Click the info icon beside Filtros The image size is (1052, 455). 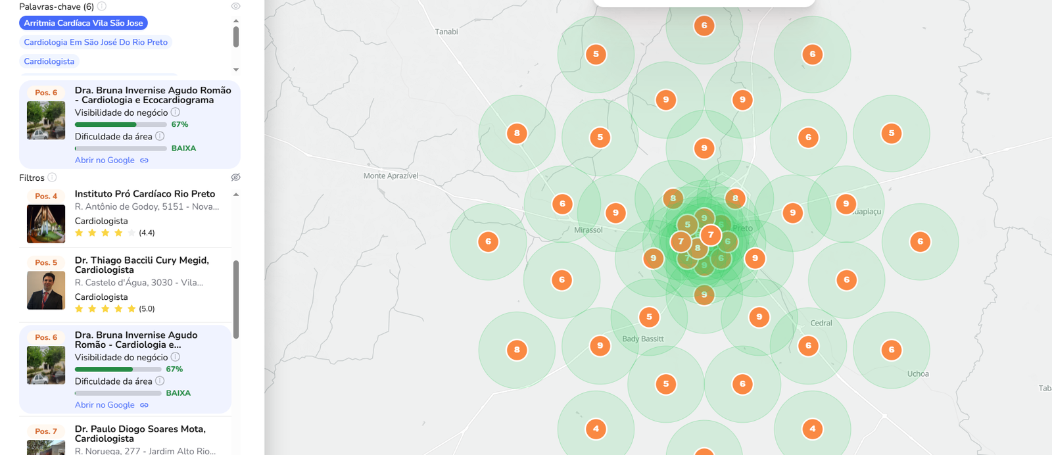[x=53, y=178]
